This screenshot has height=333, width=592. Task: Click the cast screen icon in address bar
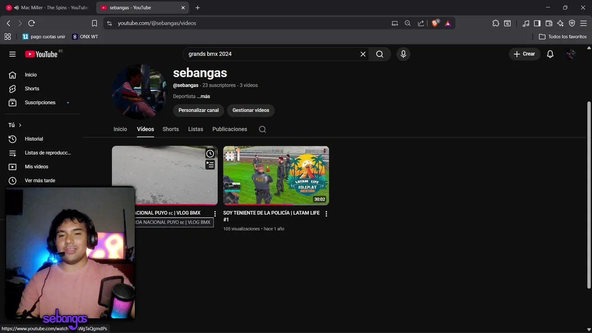395,23
